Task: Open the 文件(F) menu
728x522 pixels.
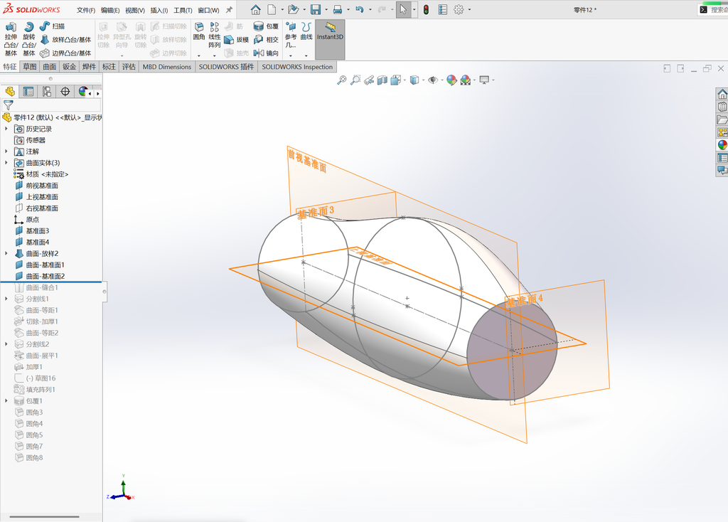Action: coord(86,10)
